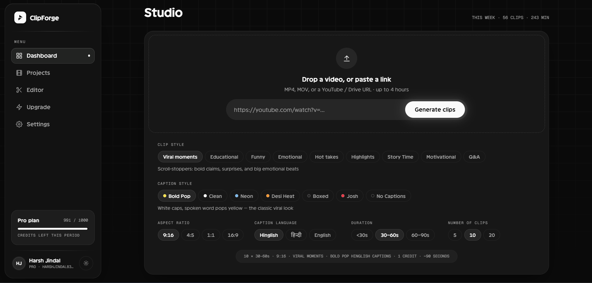
Task: Open Editor from the menu
Action: coord(53,90)
